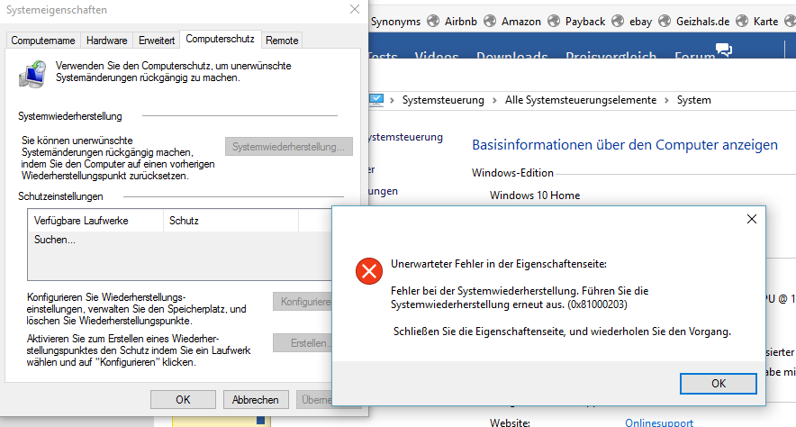796x427 pixels.
Task: Select the Computerschutz tab
Action: 220,39
